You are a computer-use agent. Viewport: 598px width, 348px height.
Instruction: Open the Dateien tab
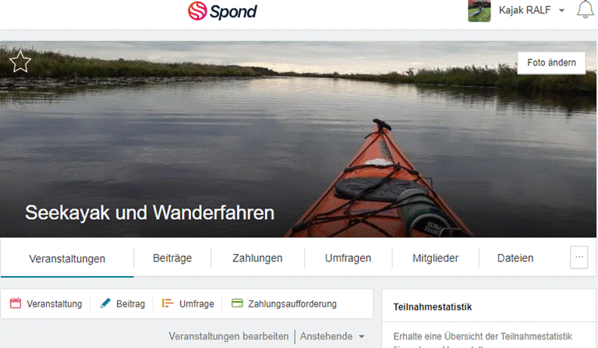tap(515, 258)
